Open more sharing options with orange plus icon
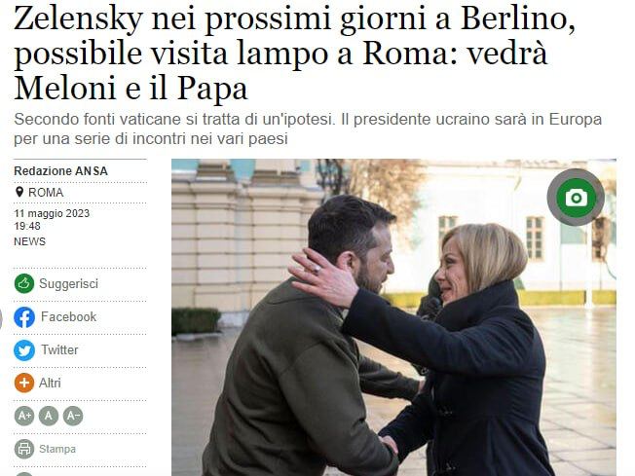635x476 pixels. pos(24,383)
